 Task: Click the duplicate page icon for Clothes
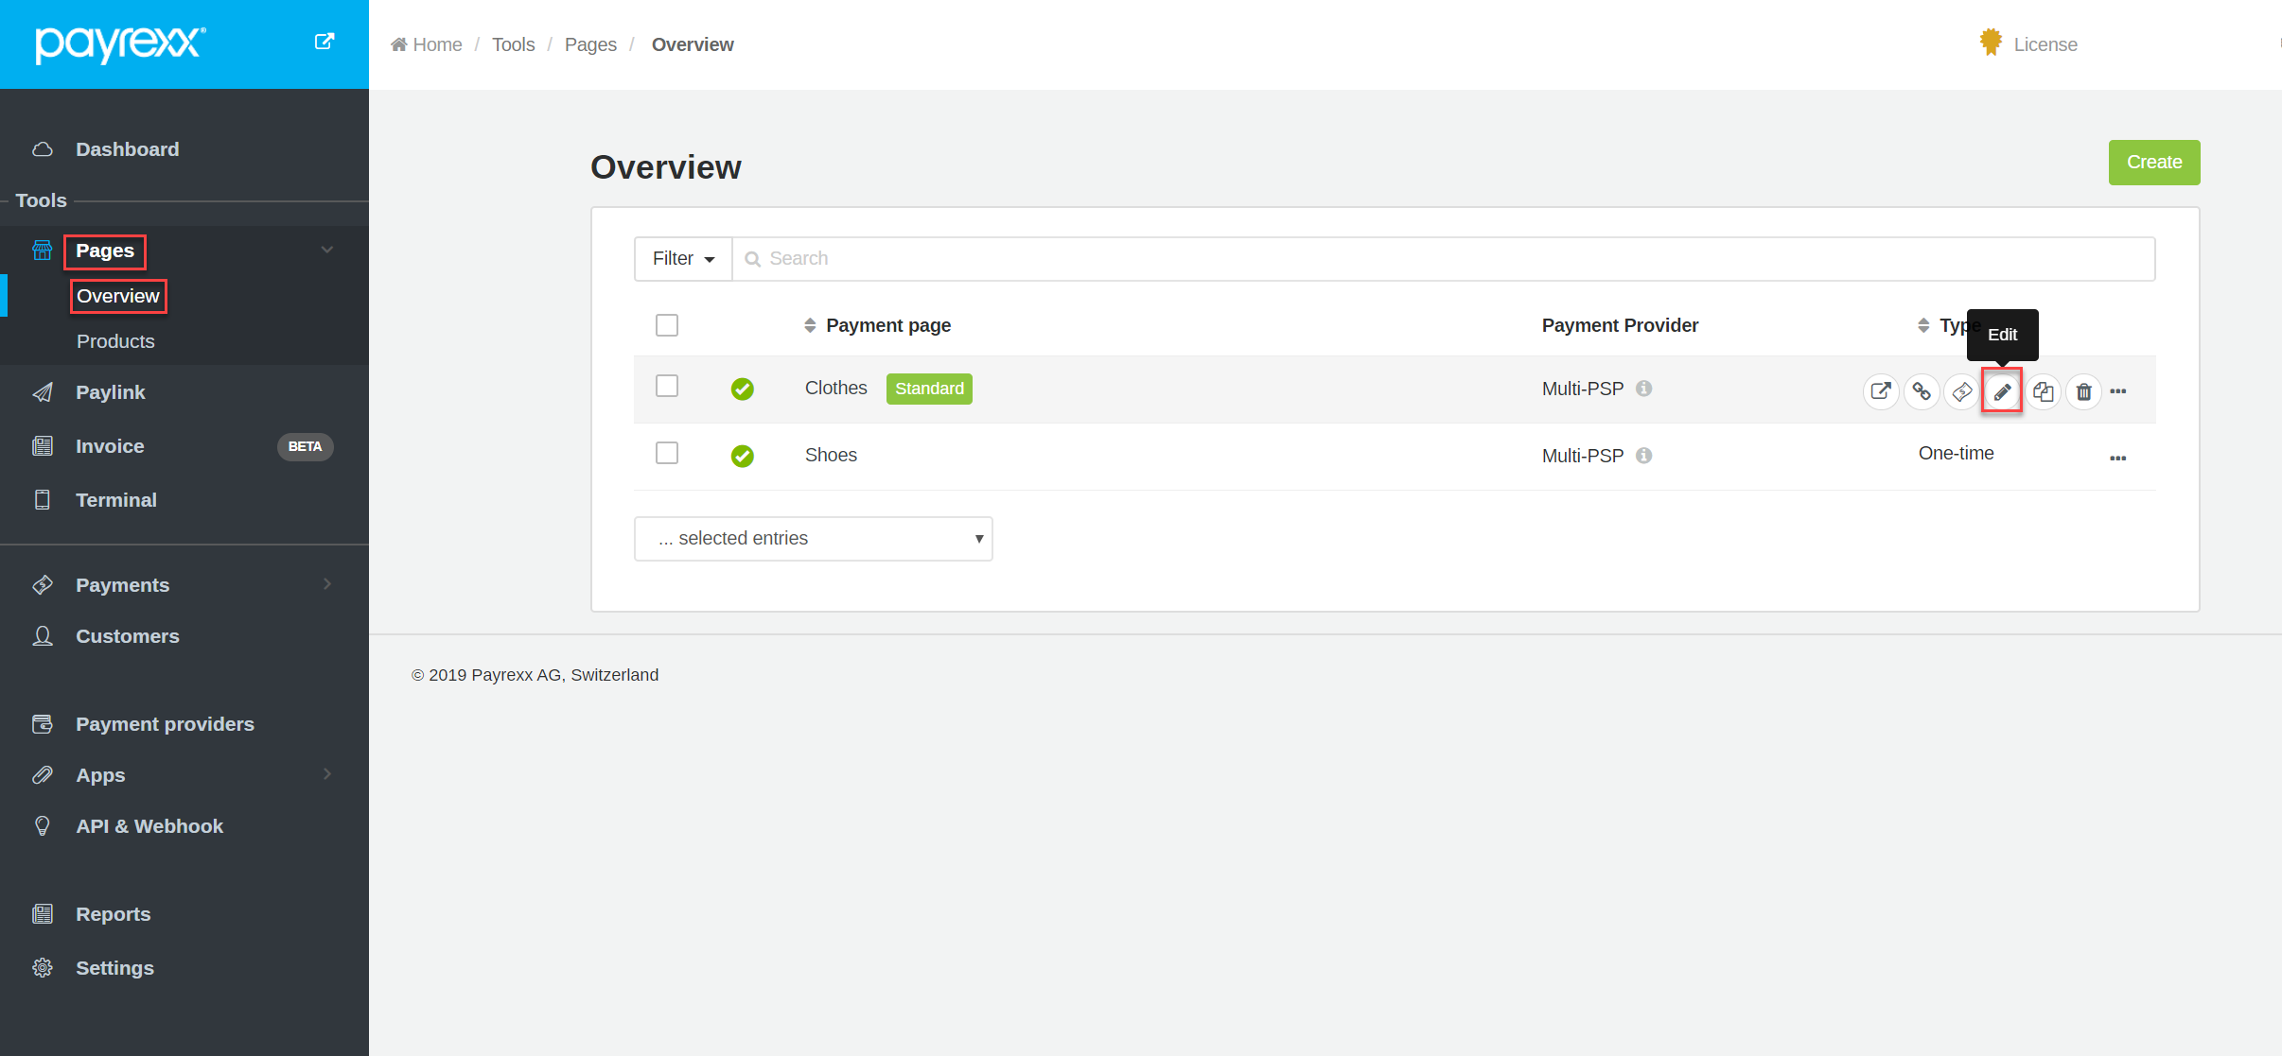coord(2043,391)
